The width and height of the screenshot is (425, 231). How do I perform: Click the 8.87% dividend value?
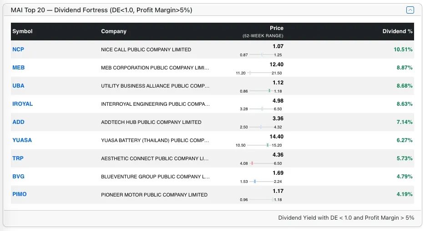click(x=405, y=68)
